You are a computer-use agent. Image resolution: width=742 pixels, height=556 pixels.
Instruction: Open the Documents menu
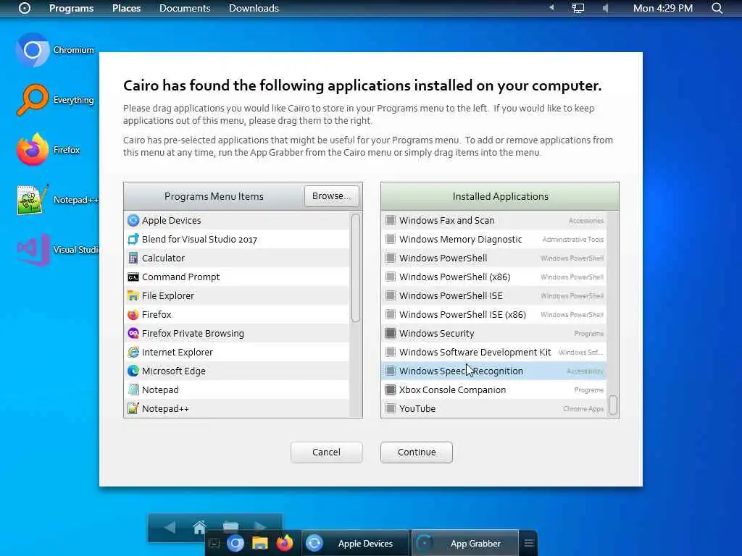(185, 8)
